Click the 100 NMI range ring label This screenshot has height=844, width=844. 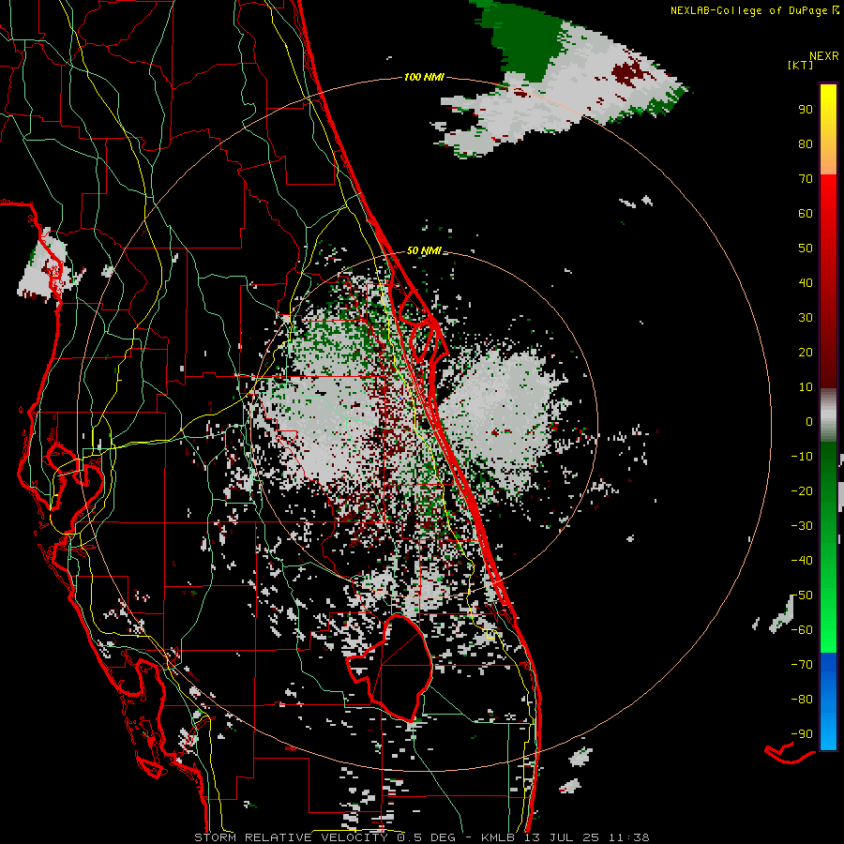click(424, 78)
